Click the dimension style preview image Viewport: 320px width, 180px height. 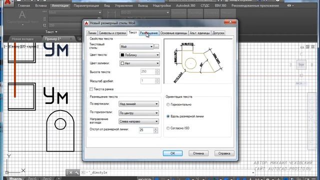click(198, 61)
